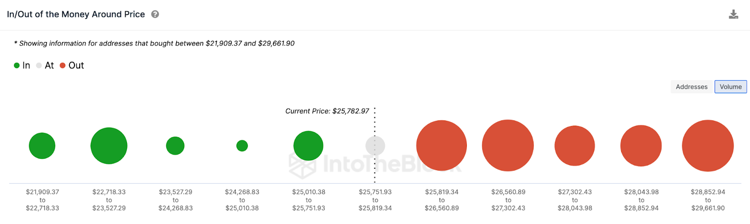Click the smallest green bubble for $24,268.83 range
Viewport: 750px width, 224px height.
point(242,146)
